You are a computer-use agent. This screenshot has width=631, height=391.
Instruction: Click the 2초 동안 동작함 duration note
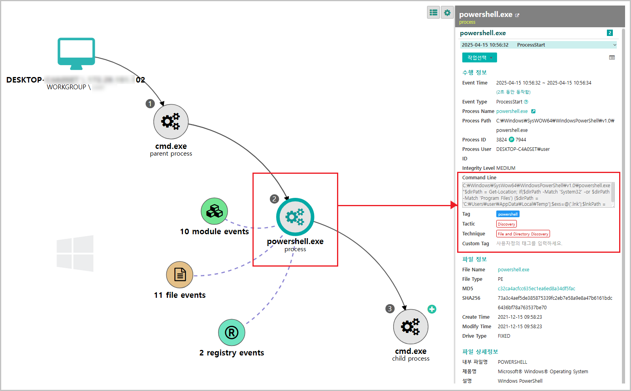pos(513,92)
